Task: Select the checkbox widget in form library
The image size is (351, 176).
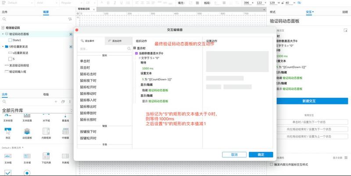Action: pos(8,173)
